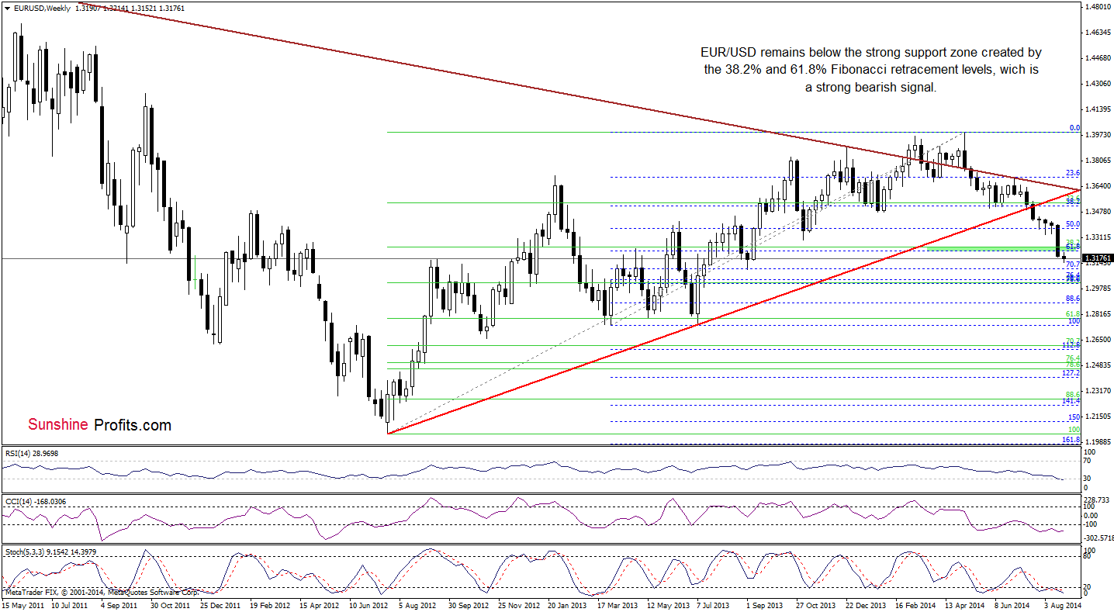The image size is (1114, 612).
Task: Click price axis value 1.36400
Action: 1098,186
